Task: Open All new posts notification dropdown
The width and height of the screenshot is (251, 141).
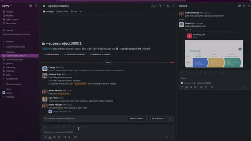Action: (157, 118)
